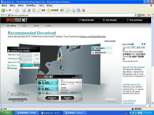154x115 pixels.
Task: Click Google ads previous arrow button
Action: coord(142,44)
